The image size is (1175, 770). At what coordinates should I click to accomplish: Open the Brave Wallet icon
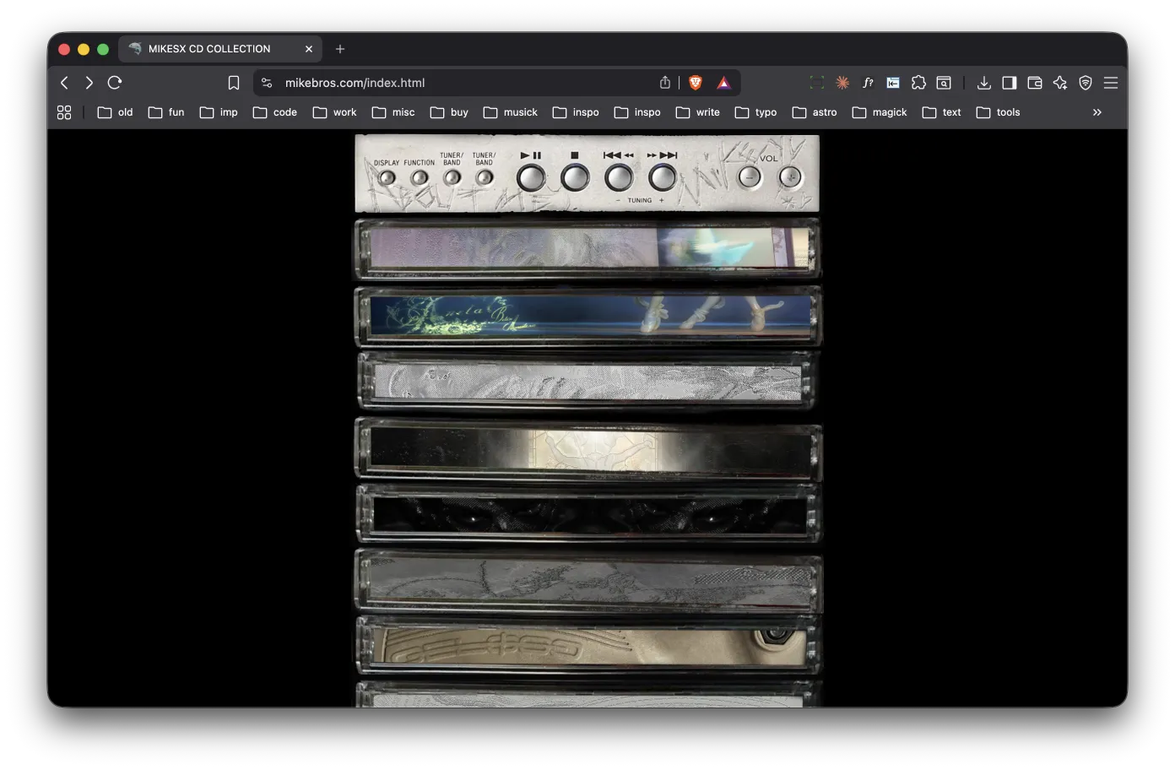[1035, 83]
